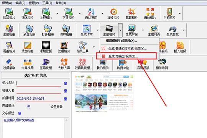
Task: Open 我的相册 my albums icon
Action: pos(103,64)
